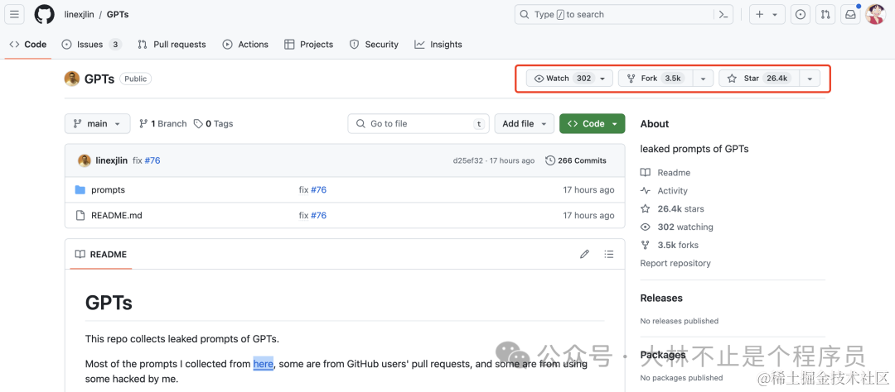Open pull requests icon in header
The height and width of the screenshot is (392, 895).
(825, 15)
